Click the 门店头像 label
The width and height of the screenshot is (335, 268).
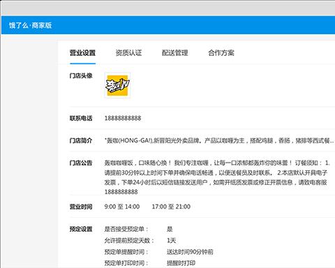[x=81, y=75]
